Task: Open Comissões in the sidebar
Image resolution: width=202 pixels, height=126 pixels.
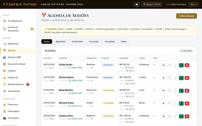Action: [x=18, y=118]
